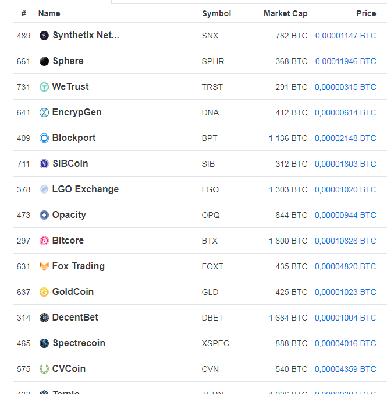Click price 0,00011946 BTC for Sphere

coord(346,61)
